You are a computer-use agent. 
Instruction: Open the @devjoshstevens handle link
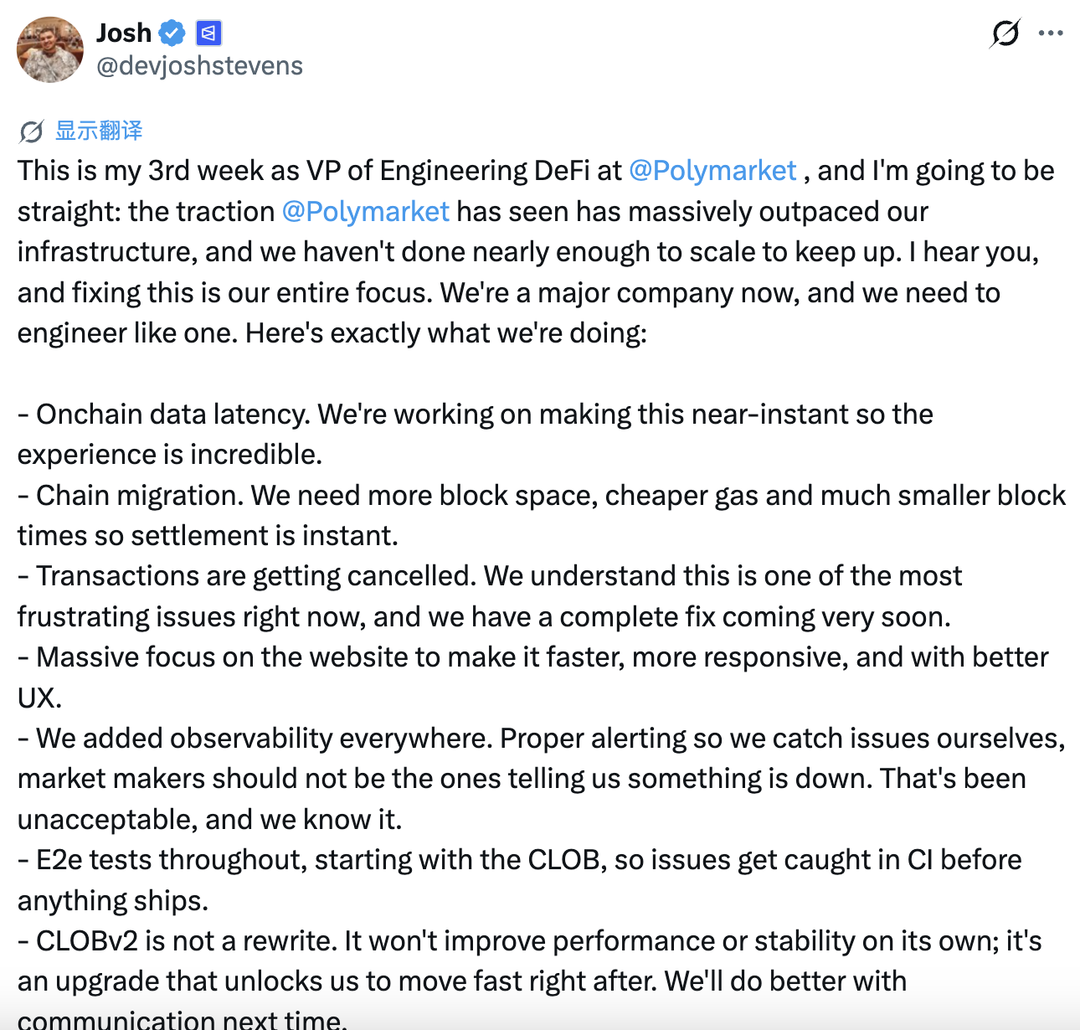(x=199, y=65)
